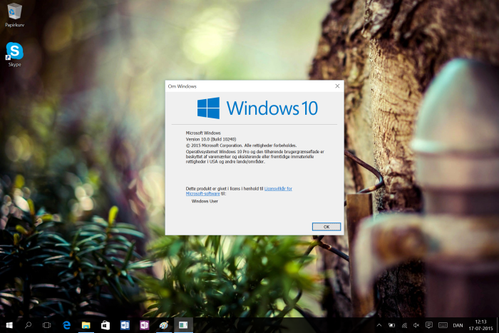Open the network Wi-Fi tray icon
This screenshot has width=499, height=333.
tap(404, 325)
